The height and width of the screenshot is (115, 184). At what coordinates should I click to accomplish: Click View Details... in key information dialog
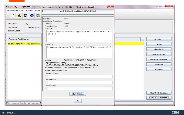[78, 94]
